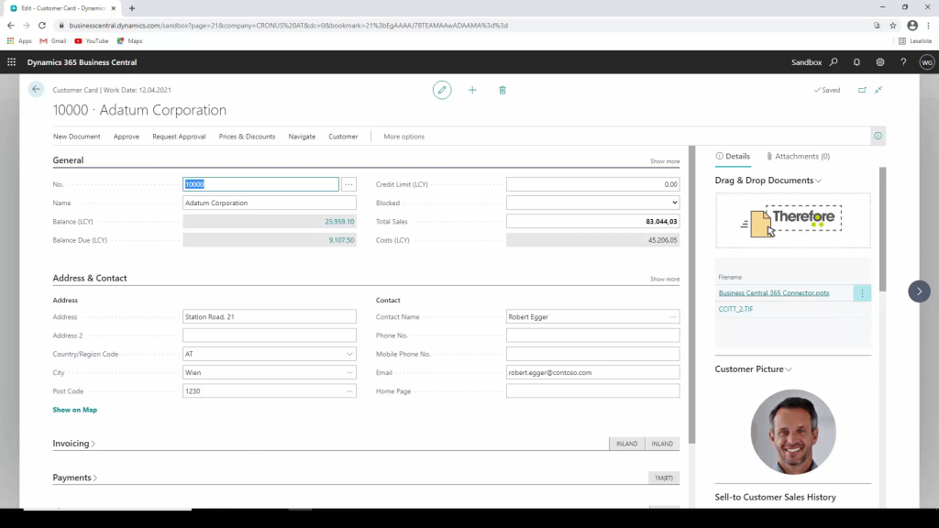Image resolution: width=939 pixels, height=528 pixels.
Task: Open the No. field assist ellipsis button
Action: (x=348, y=184)
